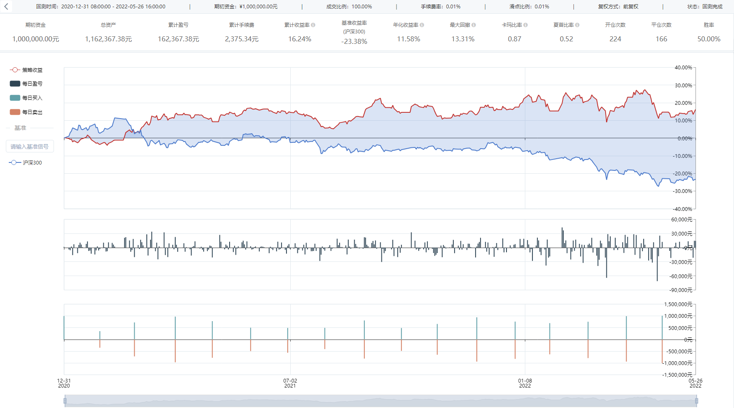This screenshot has width=734, height=408.
Task: Click the 期初资金 ¥1,000,000.00元 header text
Action: pyautogui.click(x=246, y=7)
